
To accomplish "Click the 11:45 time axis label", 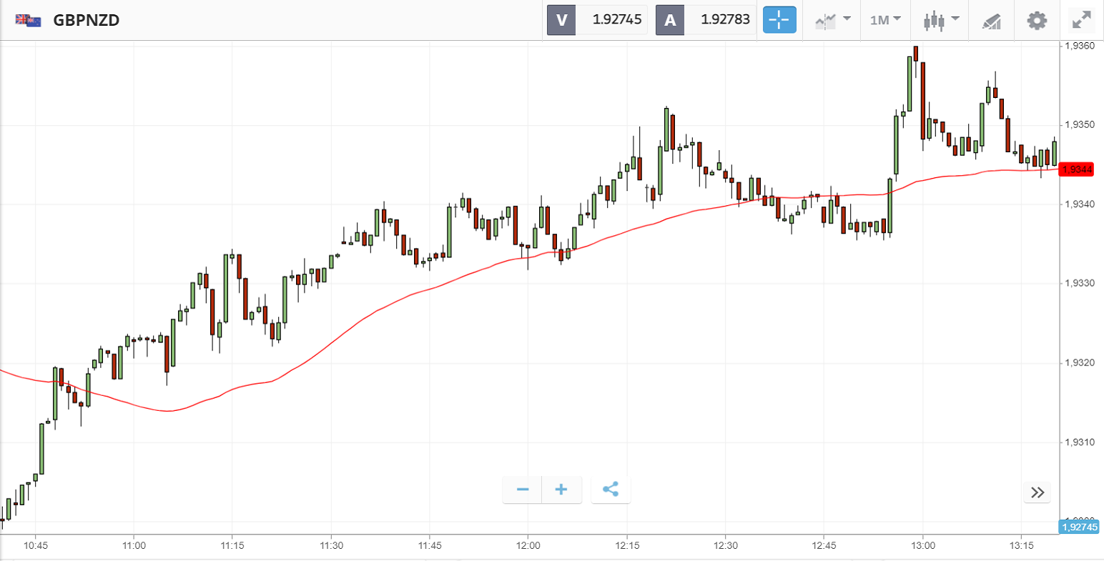I will pos(430,546).
